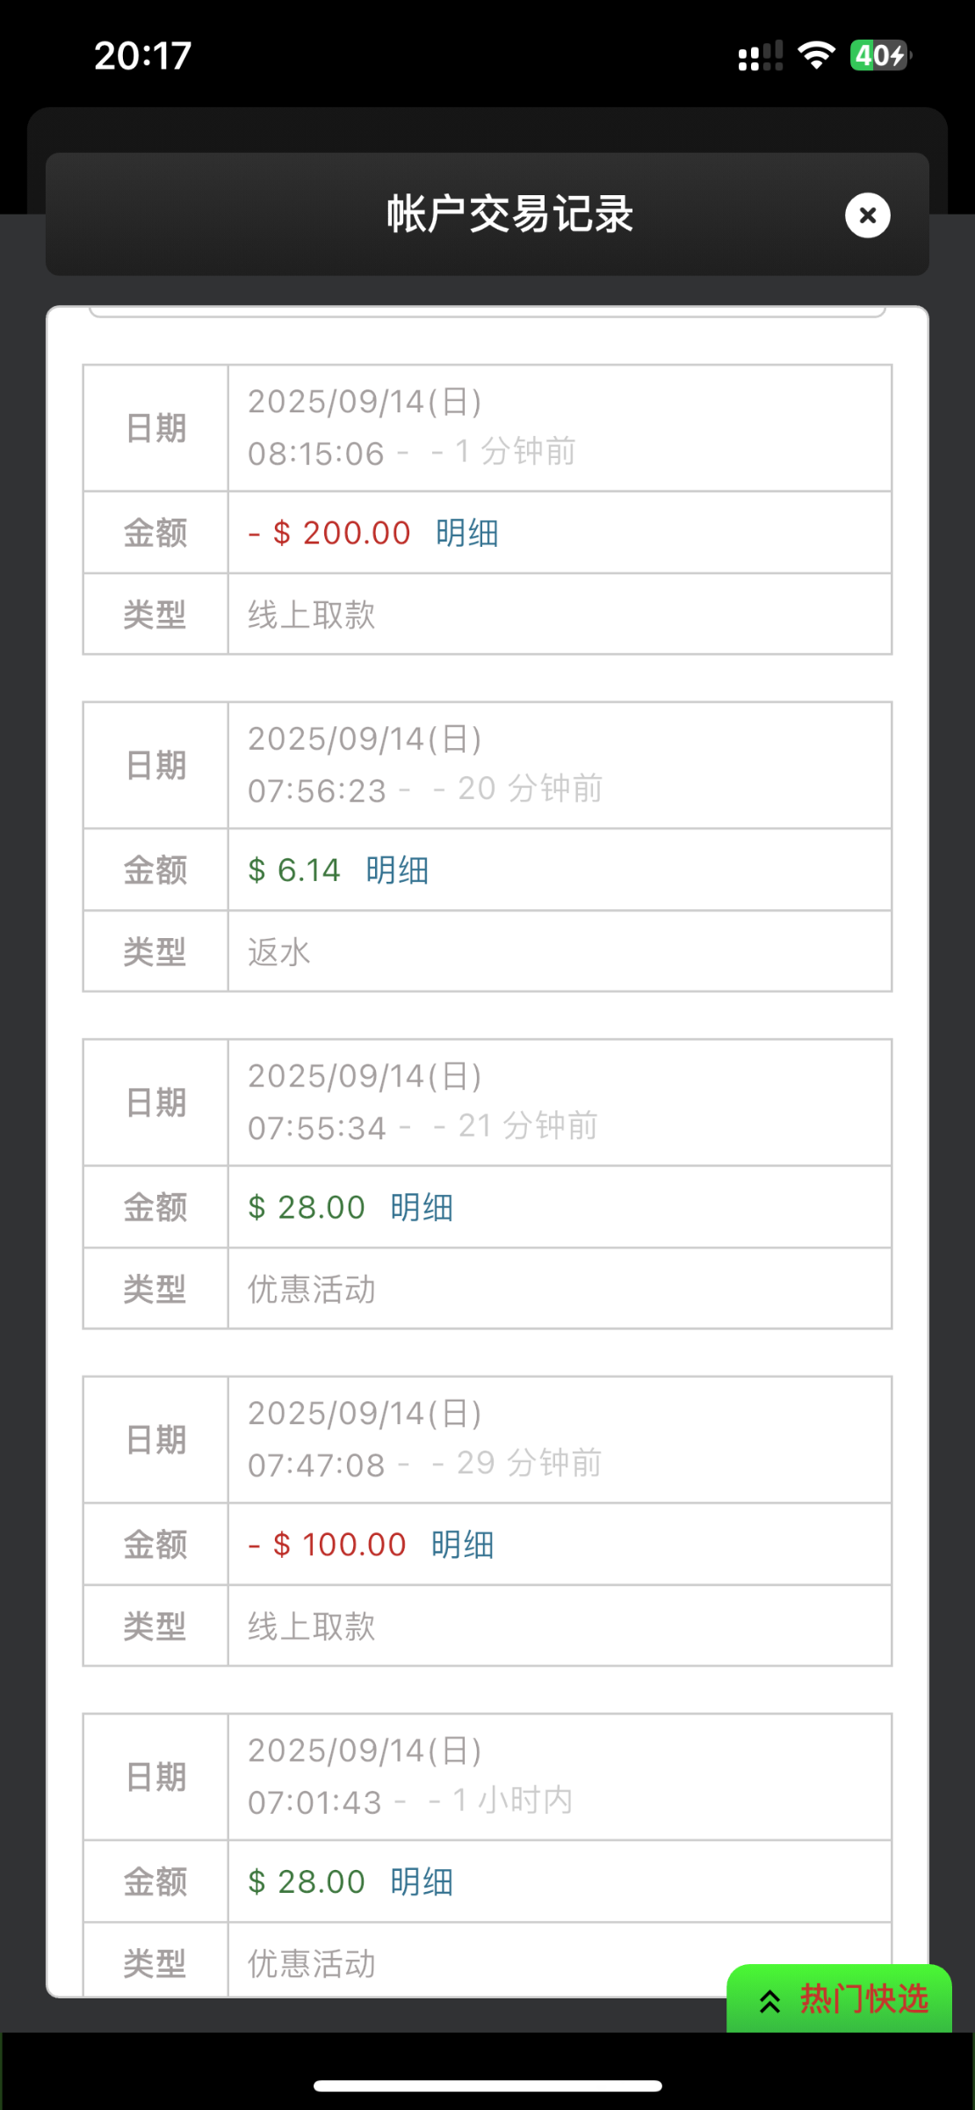Tap the battery indicator in status bar
This screenshot has height=2110, width=975.
[880, 55]
